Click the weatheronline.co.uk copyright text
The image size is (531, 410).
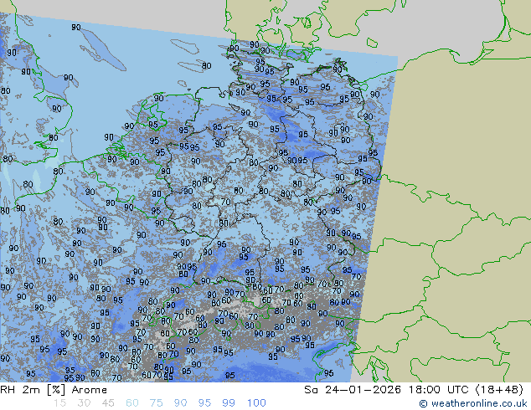click(473, 403)
